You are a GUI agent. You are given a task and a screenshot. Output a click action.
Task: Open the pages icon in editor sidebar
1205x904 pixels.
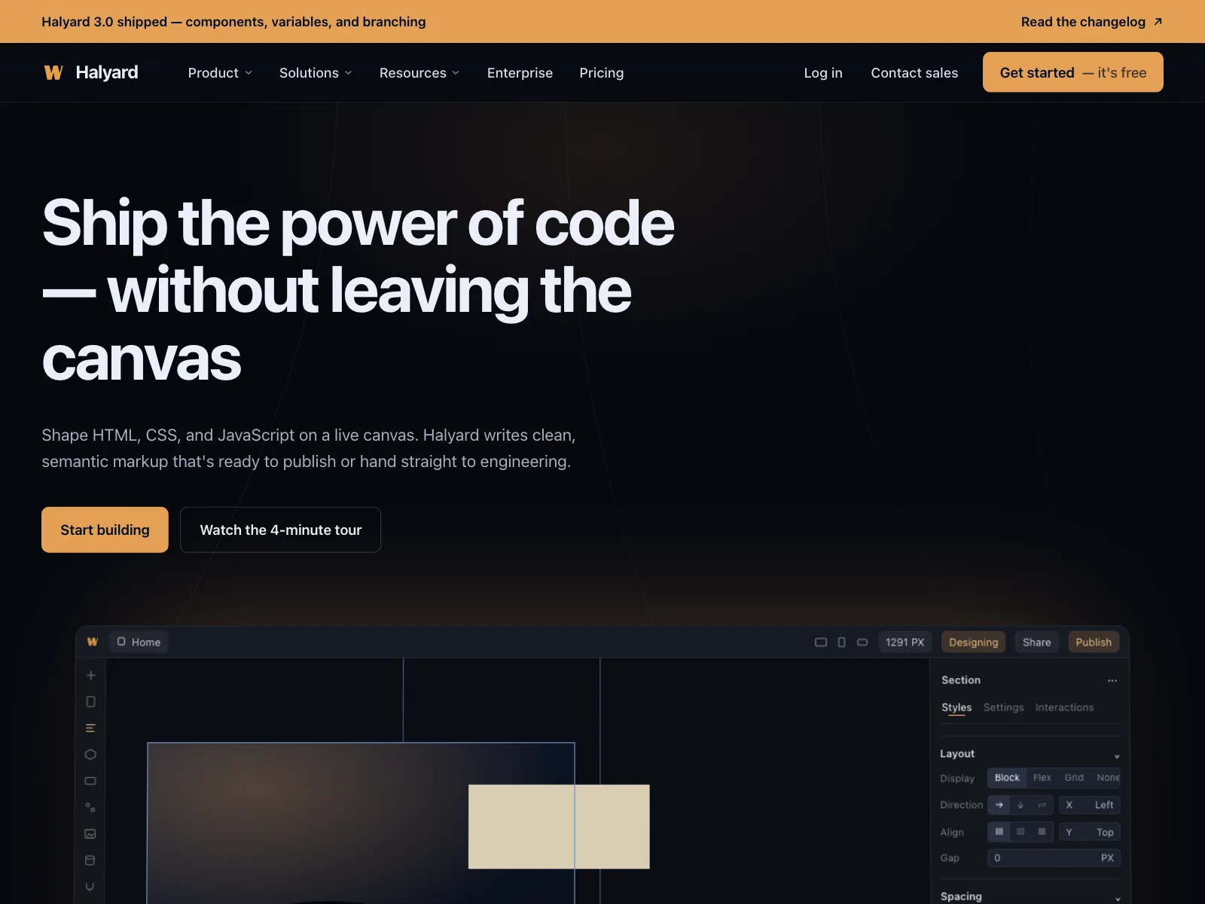click(90, 701)
